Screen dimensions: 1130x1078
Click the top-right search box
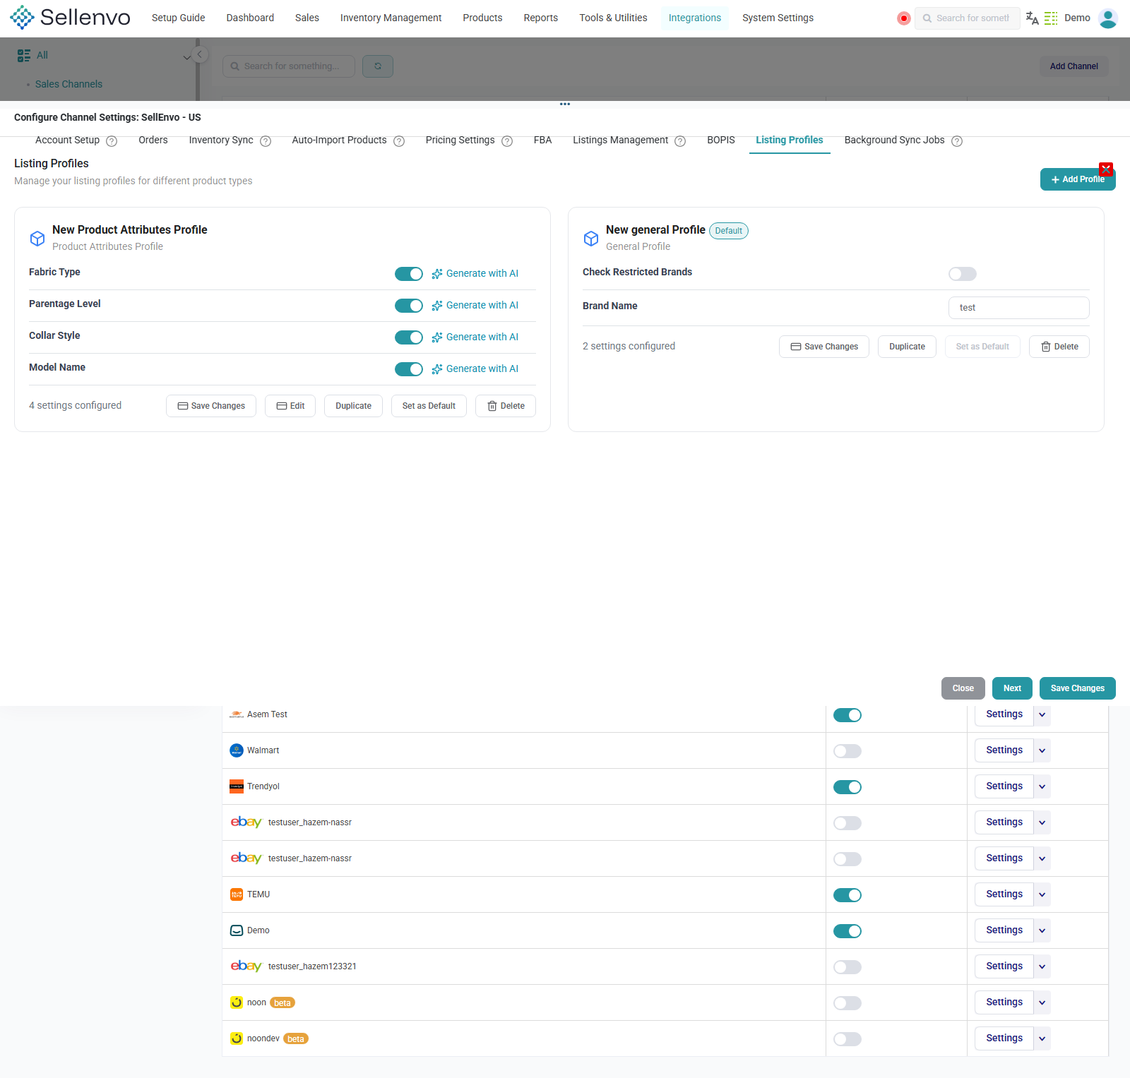coord(967,18)
